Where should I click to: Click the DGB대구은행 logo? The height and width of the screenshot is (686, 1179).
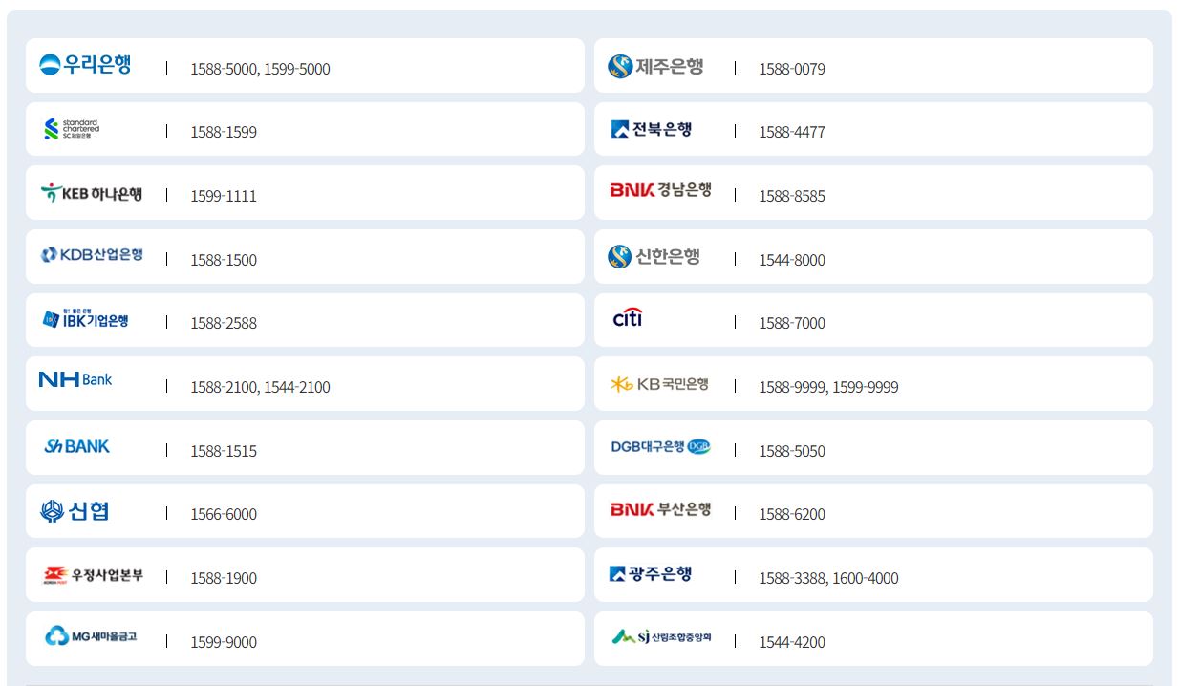[661, 446]
